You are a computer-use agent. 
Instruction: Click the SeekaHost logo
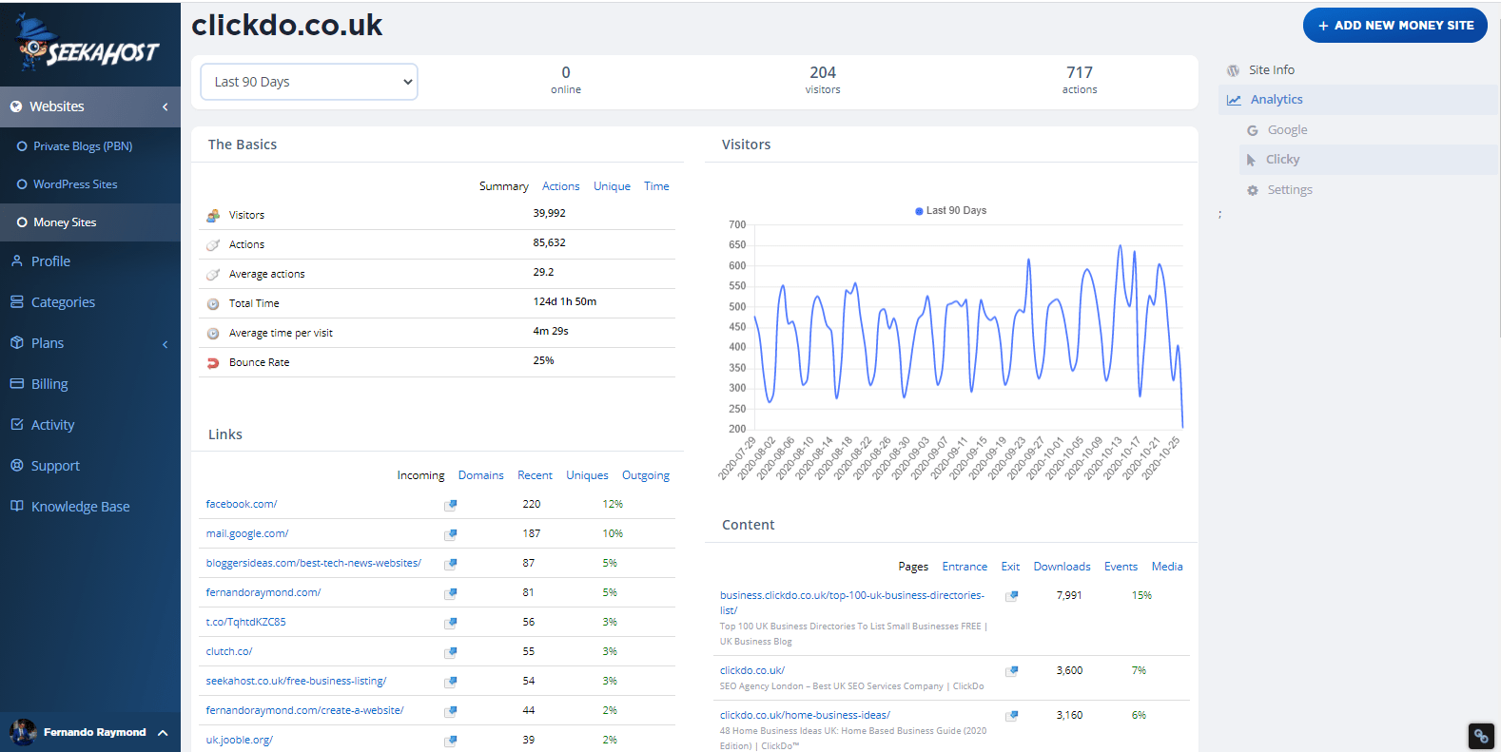88,45
